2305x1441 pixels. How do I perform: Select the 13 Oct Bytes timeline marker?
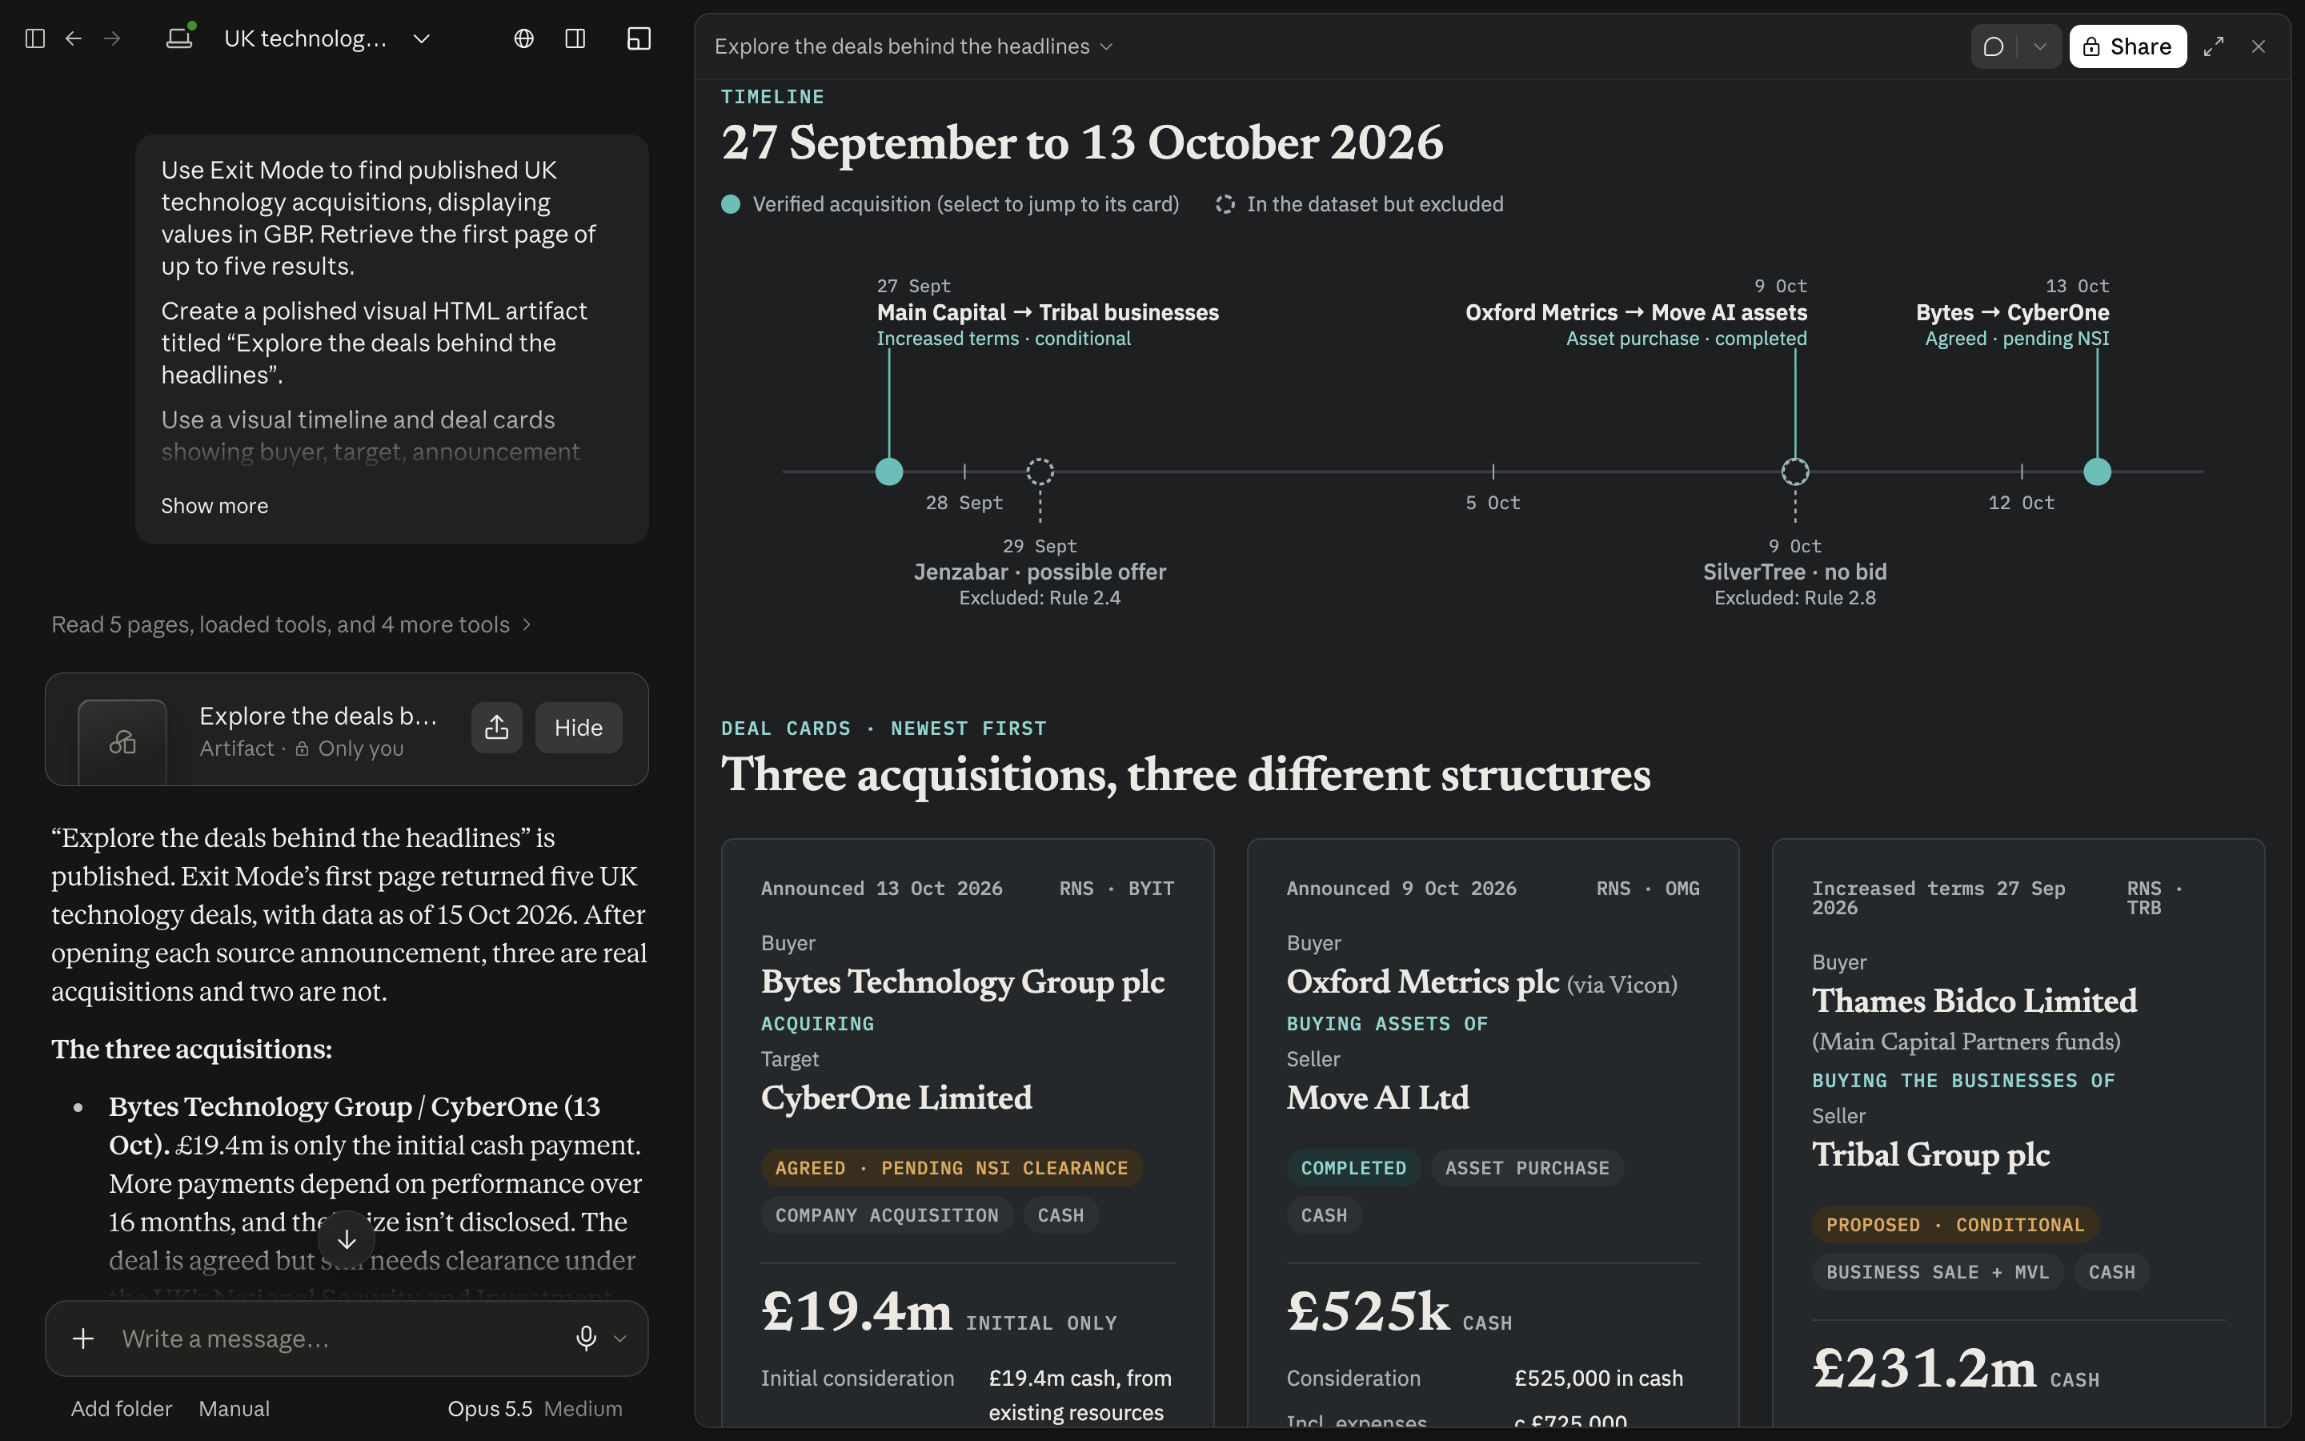coord(2098,472)
